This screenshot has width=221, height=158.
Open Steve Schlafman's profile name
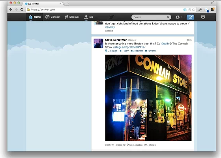point(116,40)
